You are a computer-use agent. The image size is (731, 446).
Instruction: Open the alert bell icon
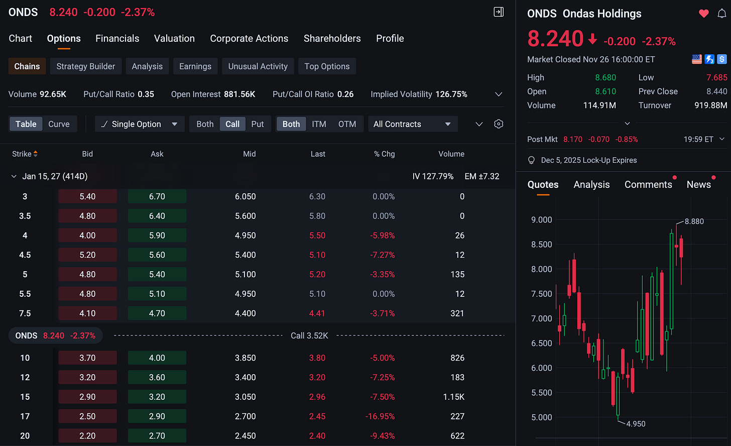721,14
